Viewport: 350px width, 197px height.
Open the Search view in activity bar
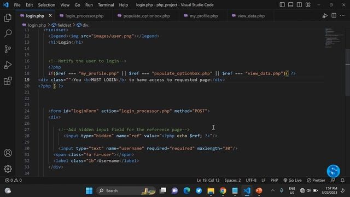click(x=8, y=33)
